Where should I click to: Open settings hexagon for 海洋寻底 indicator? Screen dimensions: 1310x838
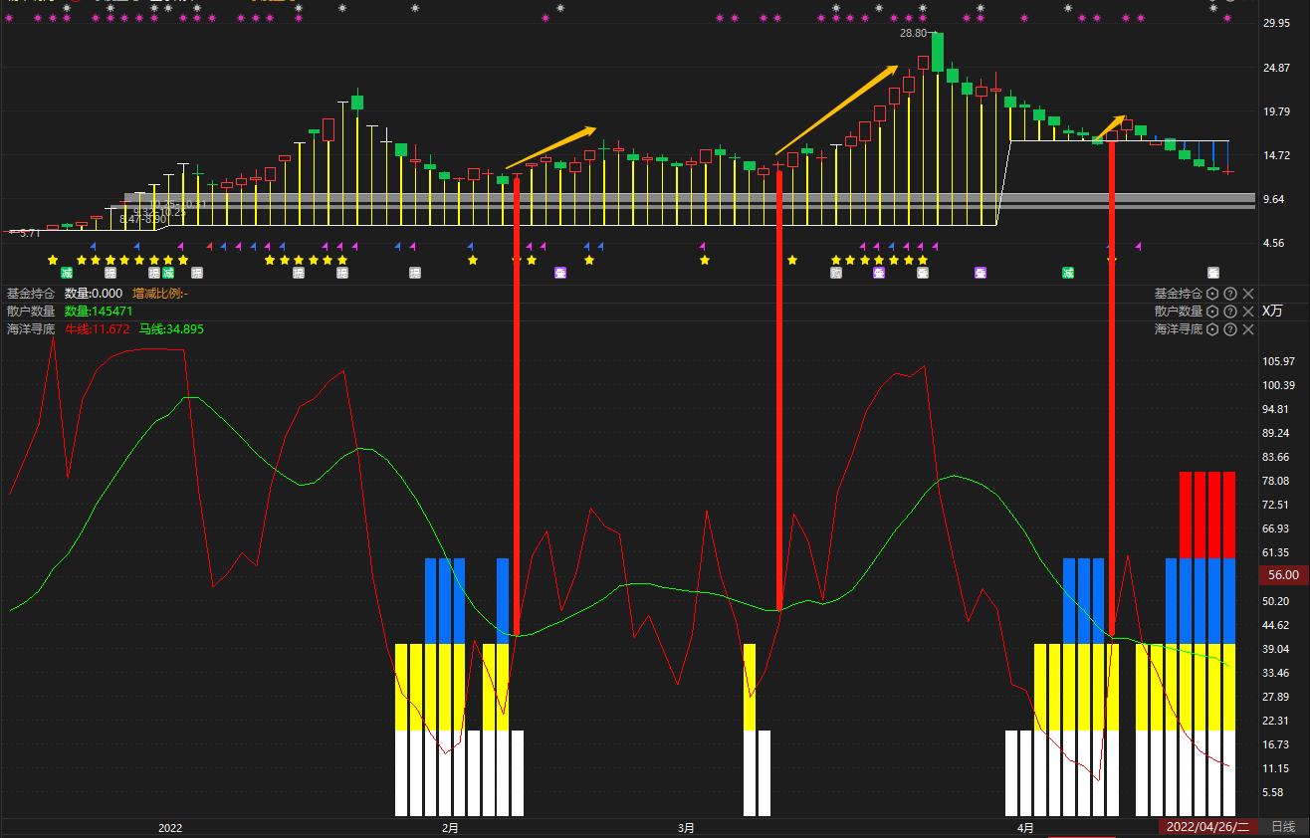point(1212,329)
